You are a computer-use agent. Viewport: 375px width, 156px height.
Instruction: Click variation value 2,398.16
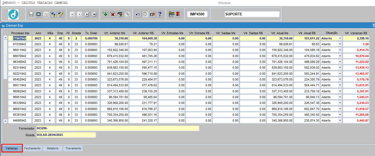[x=356, y=38]
